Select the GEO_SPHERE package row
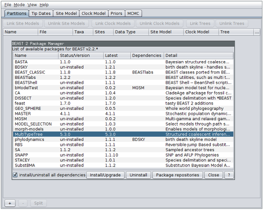 pos(123,109)
